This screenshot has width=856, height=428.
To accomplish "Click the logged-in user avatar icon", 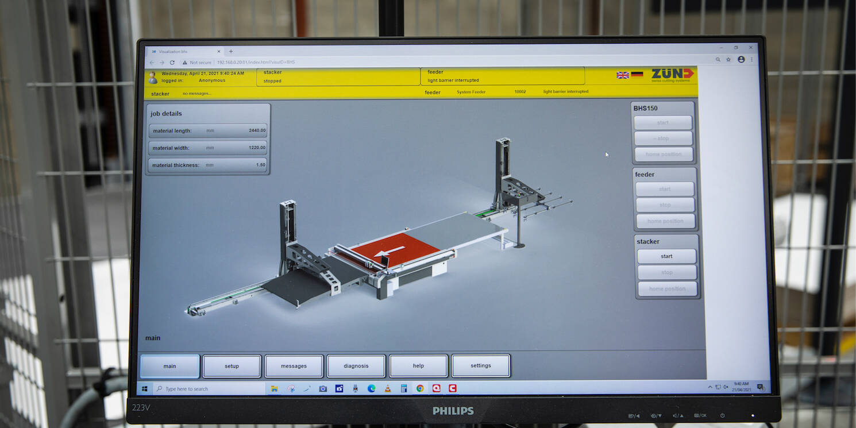I will click(153, 77).
